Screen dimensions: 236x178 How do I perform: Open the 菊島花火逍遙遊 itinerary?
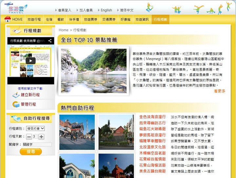[152, 129]
